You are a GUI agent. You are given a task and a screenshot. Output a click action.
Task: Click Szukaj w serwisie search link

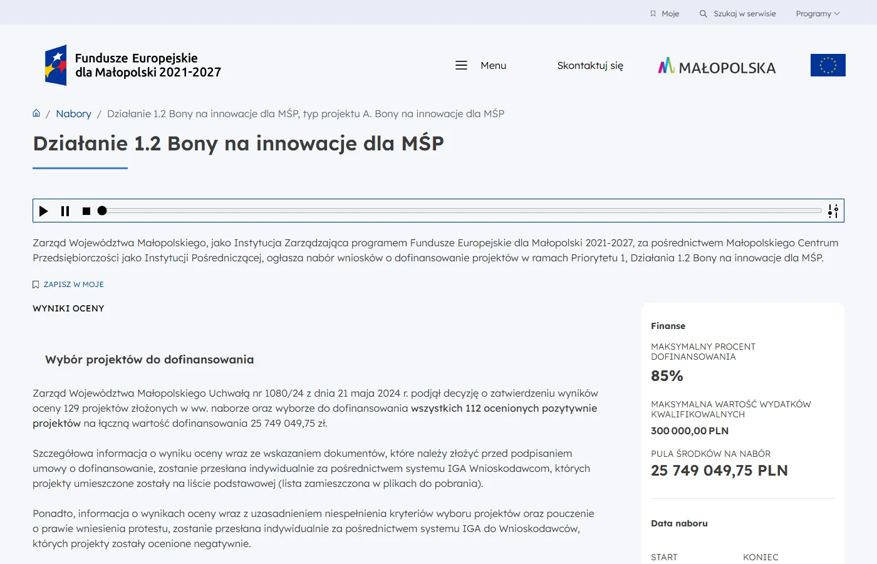click(745, 14)
